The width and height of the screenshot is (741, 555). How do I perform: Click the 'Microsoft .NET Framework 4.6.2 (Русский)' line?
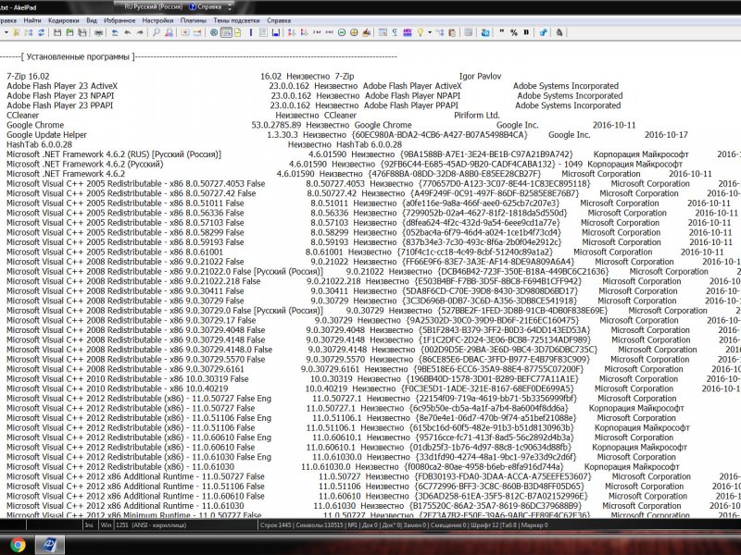click(85, 164)
